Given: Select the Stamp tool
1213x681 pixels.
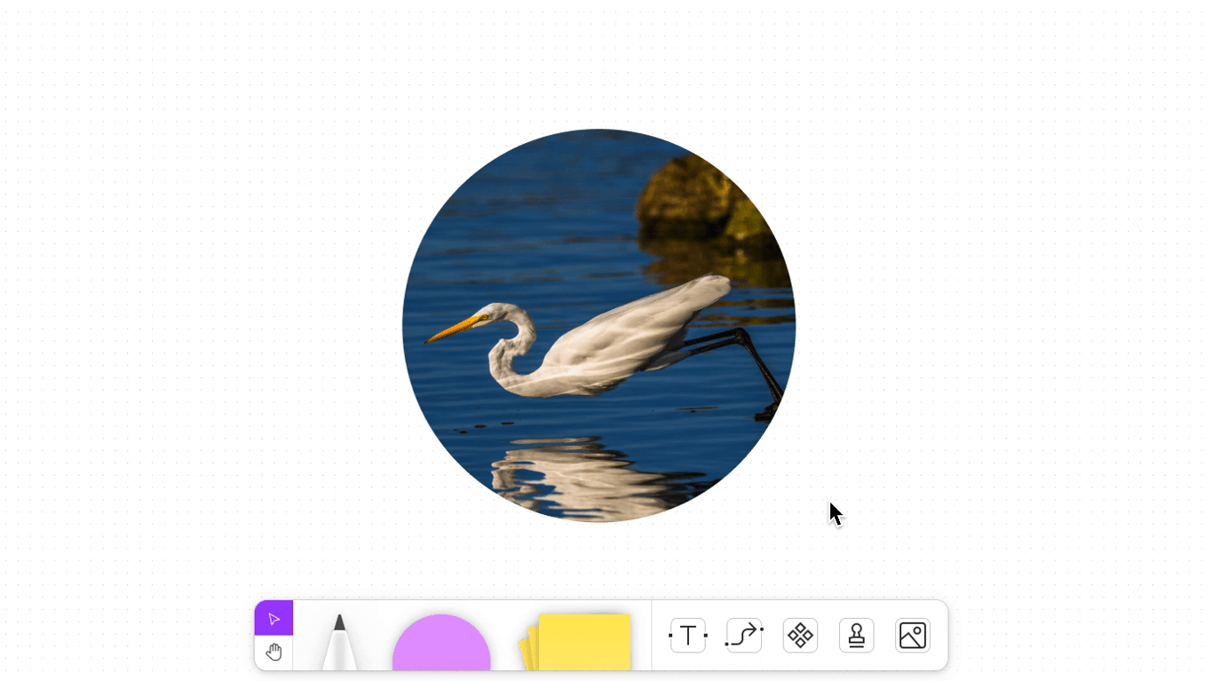Looking at the screenshot, I should pos(856,636).
